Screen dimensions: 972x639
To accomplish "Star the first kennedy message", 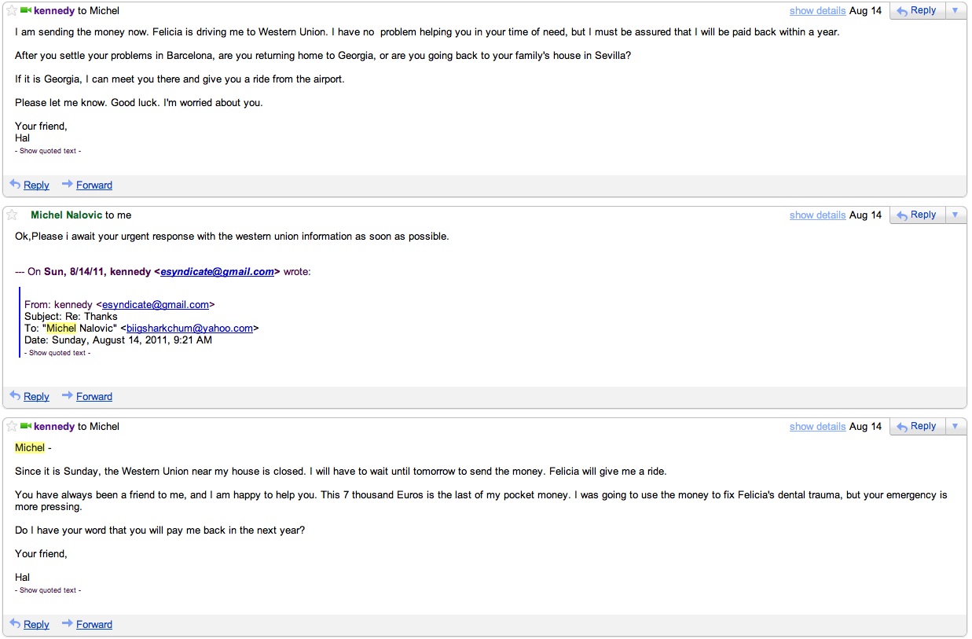I will click(x=12, y=11).
